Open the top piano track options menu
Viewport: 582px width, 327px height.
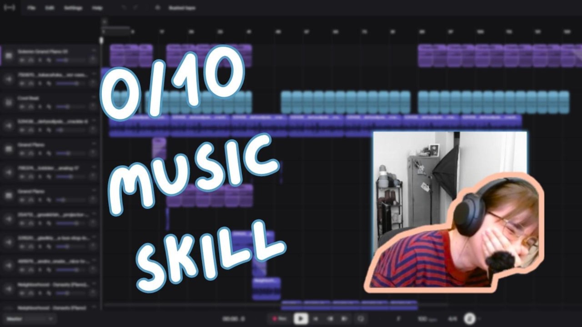coord(94,50)
